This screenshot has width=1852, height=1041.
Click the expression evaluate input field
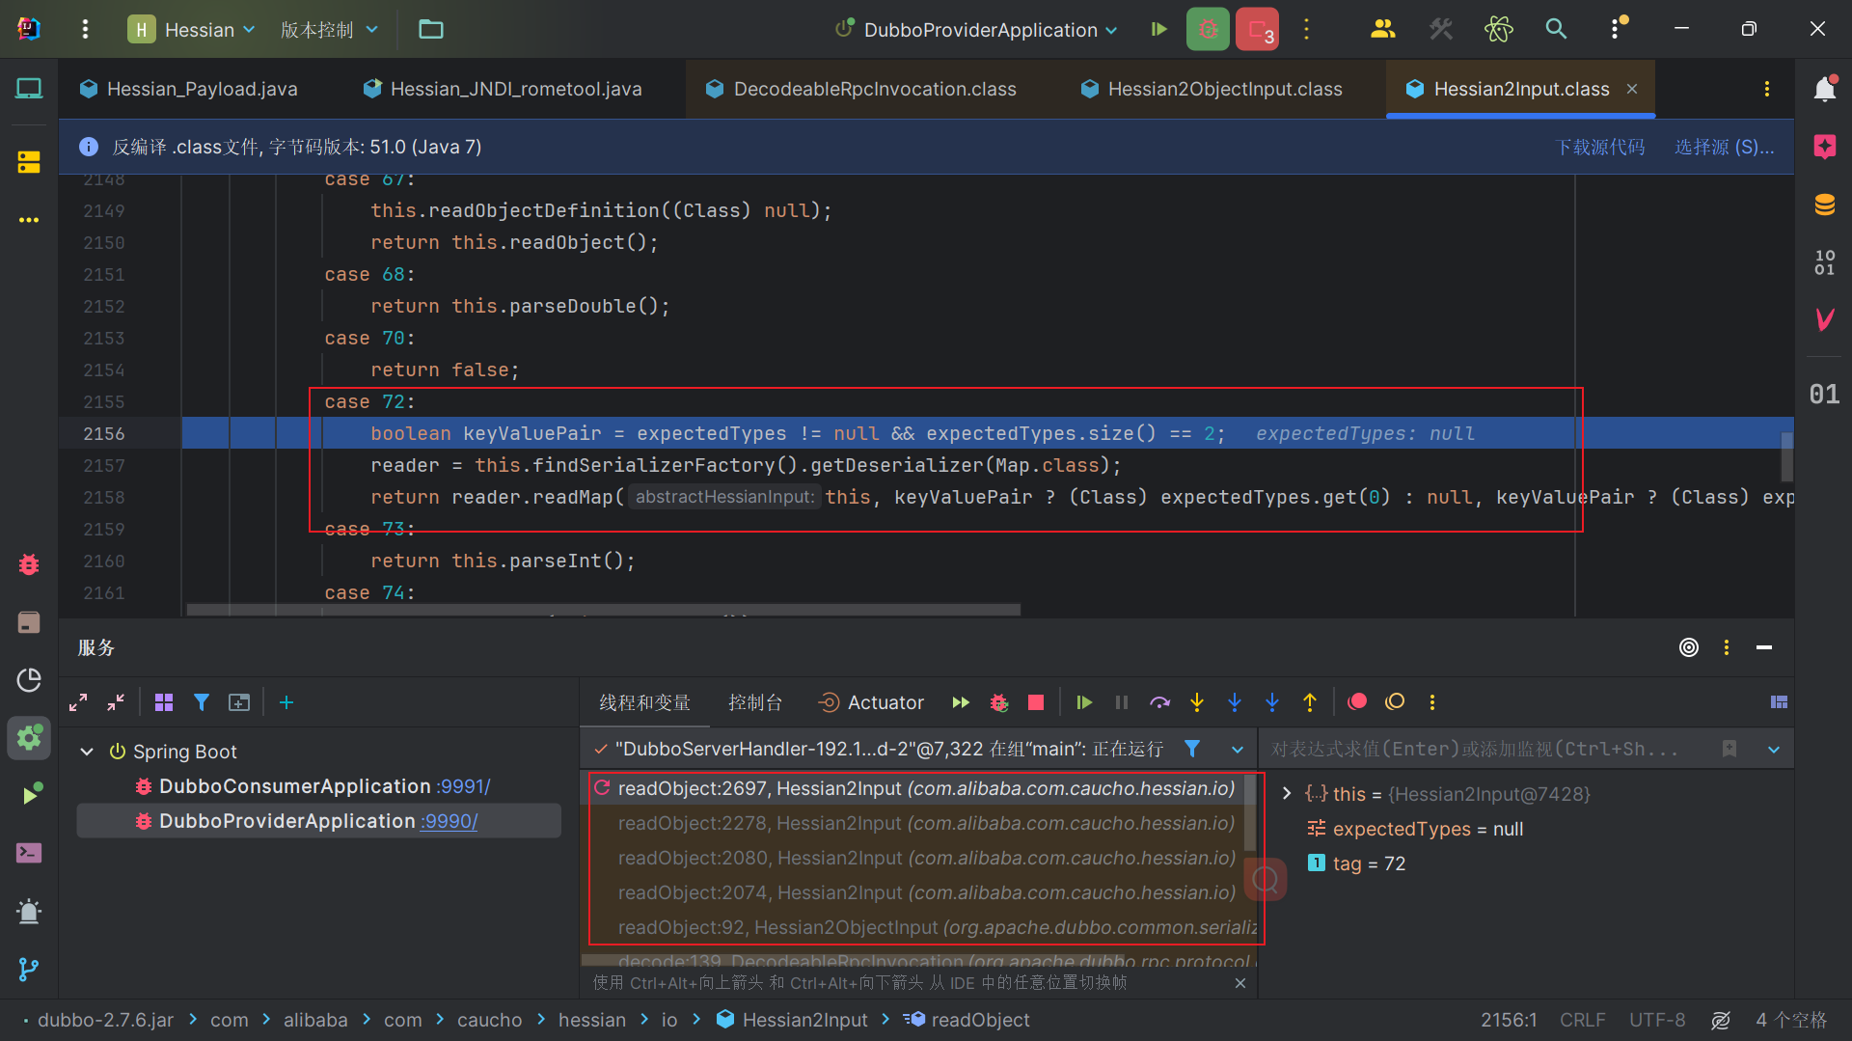click(1485, 749)
